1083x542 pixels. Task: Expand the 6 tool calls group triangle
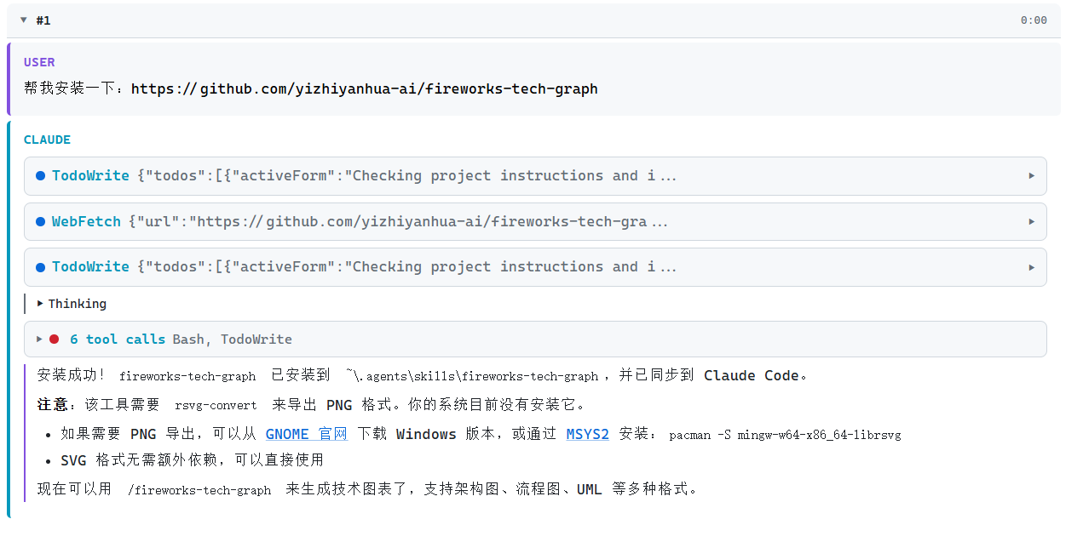[38, 339]
